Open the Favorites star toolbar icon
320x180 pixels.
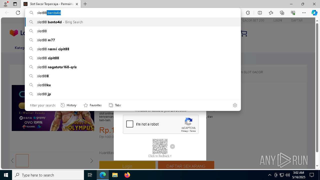pyautogui.click(x=271, y=13)
